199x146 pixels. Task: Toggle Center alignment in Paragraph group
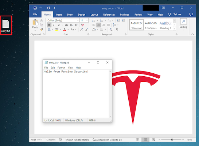99,25
